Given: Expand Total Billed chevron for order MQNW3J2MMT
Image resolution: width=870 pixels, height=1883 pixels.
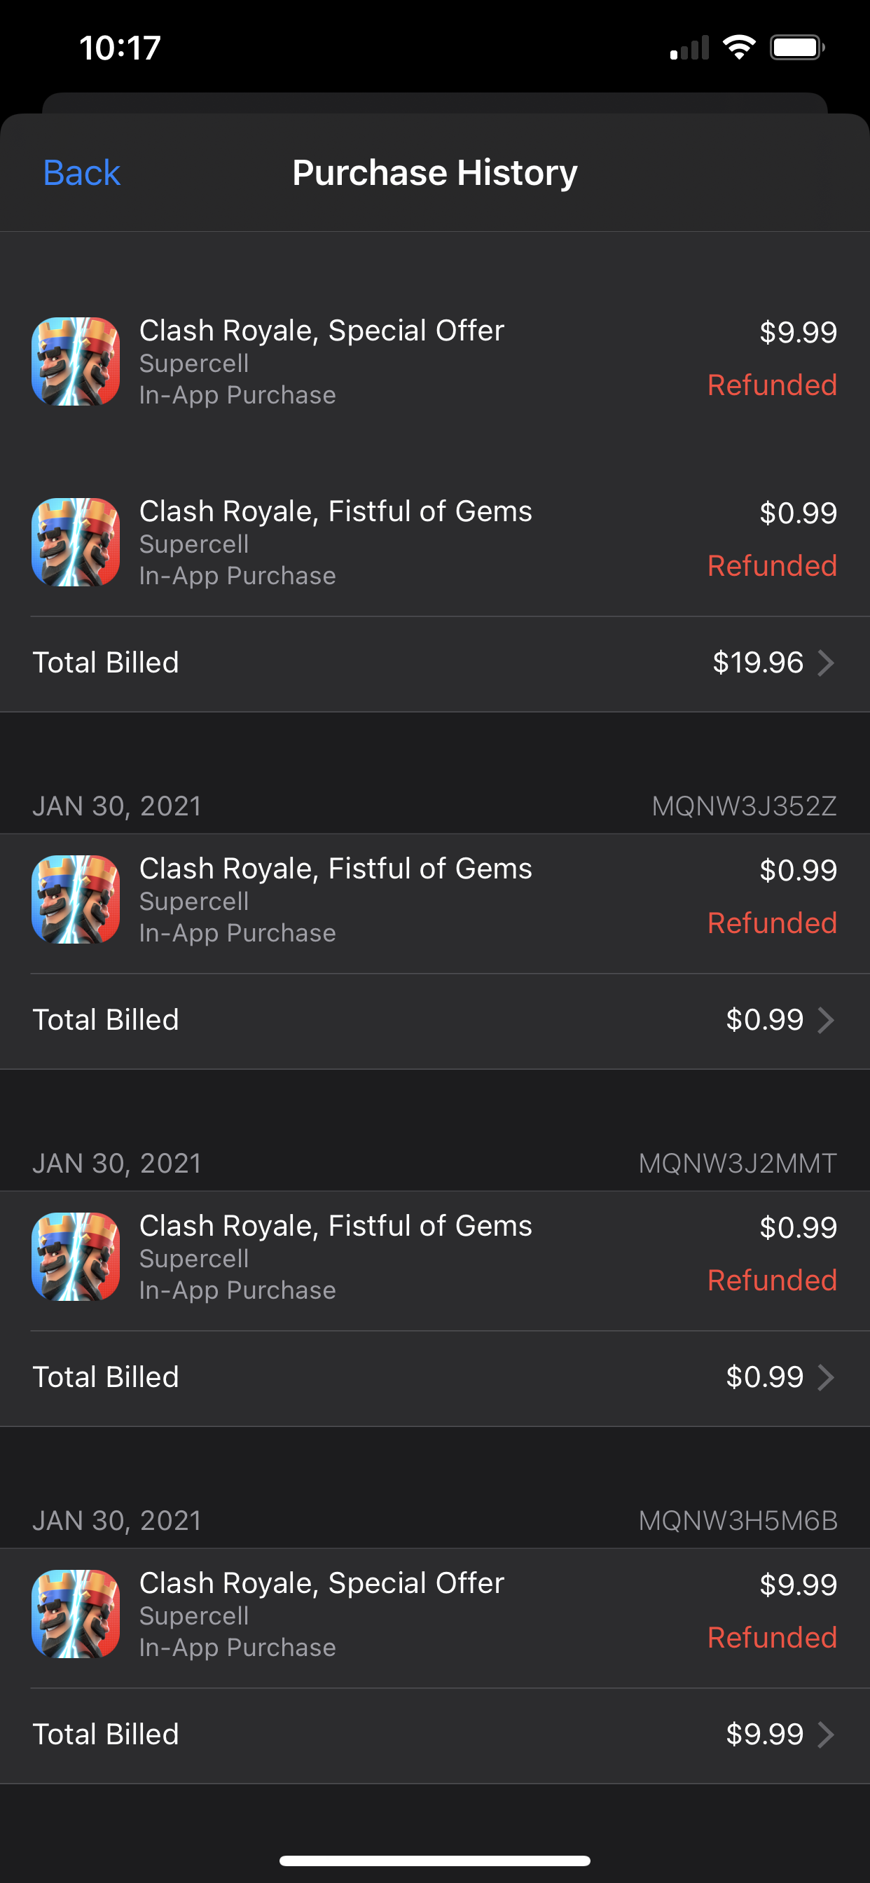Looking at the screenshot, I should pyautogui.click(x=825, y=1378).
